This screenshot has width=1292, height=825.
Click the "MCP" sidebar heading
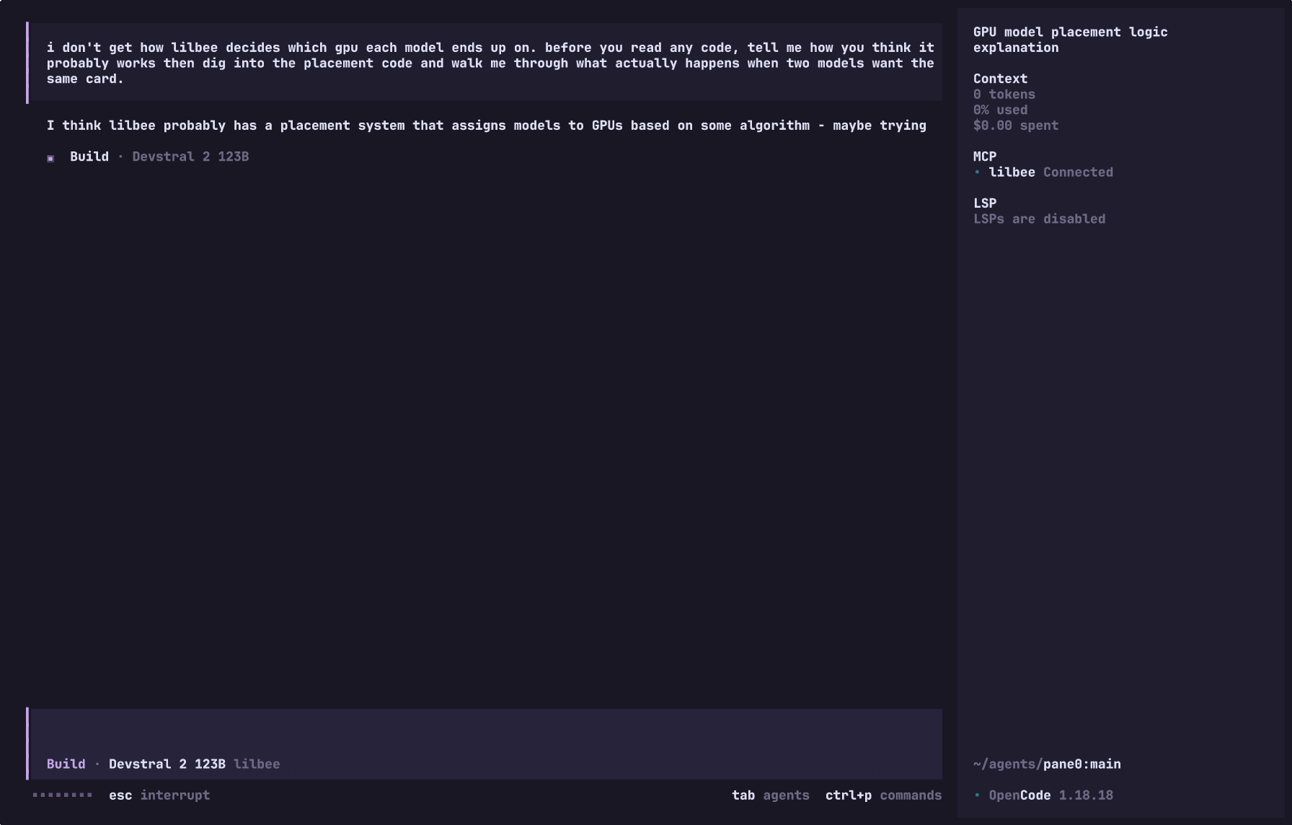(x=985, y=156)
